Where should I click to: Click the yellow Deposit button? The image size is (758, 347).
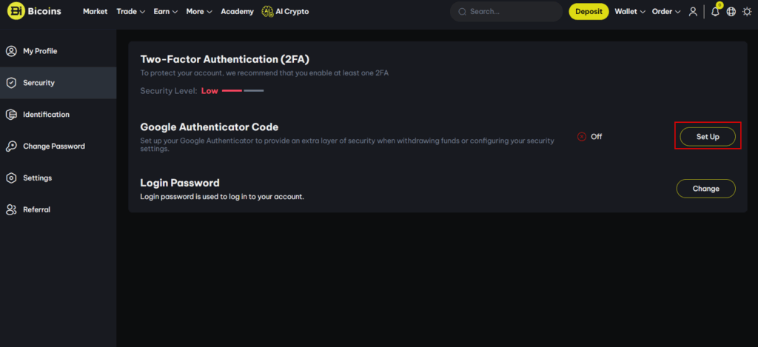588,12
